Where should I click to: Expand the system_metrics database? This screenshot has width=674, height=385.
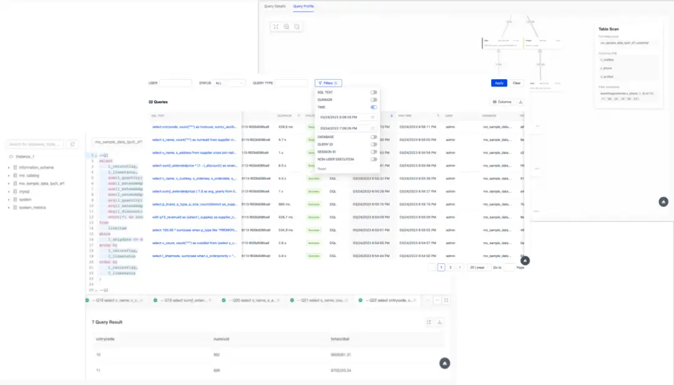pyautogui.click(x=9, y=208)
